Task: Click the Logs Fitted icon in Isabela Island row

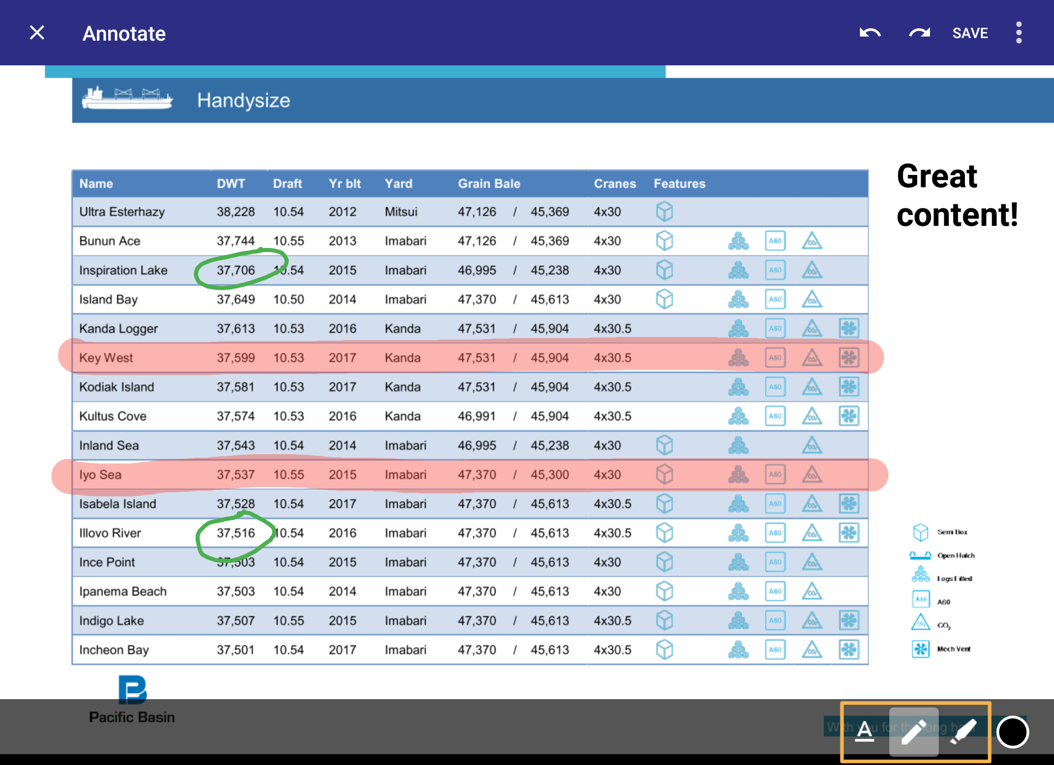Action: coord(739,504)
